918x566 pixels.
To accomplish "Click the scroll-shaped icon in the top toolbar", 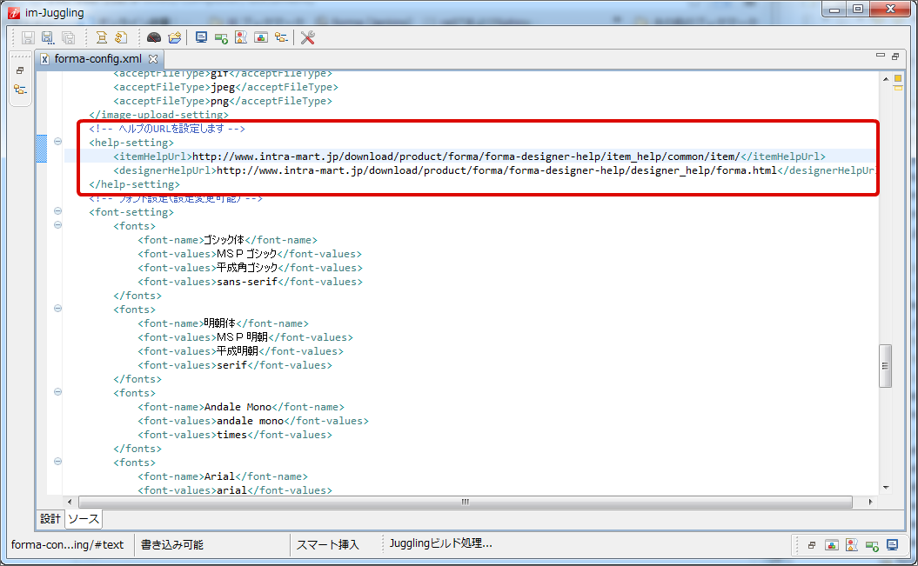I will click(x=101, y=38).
